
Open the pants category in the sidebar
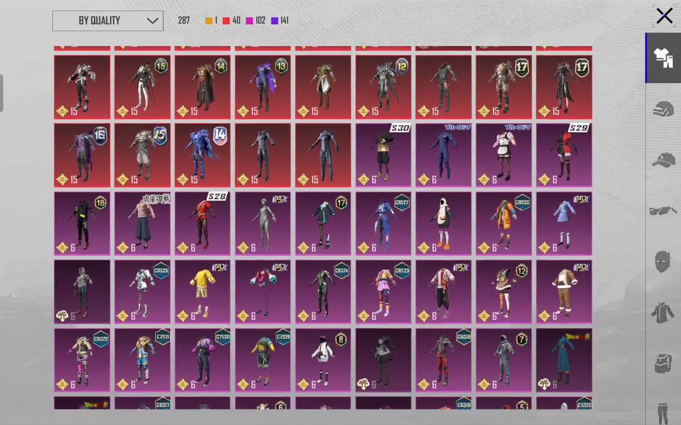coord(663,413)
